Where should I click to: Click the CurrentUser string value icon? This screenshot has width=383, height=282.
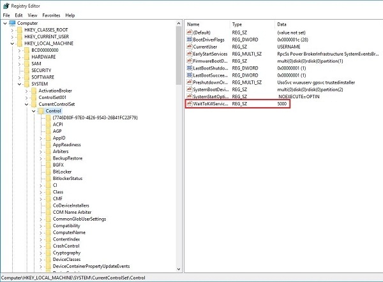click(x=189, y=47)
